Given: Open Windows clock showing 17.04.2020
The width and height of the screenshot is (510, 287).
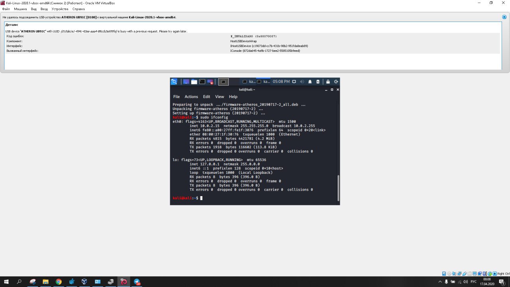Looking at the screenshot, I should click(486, 281).
